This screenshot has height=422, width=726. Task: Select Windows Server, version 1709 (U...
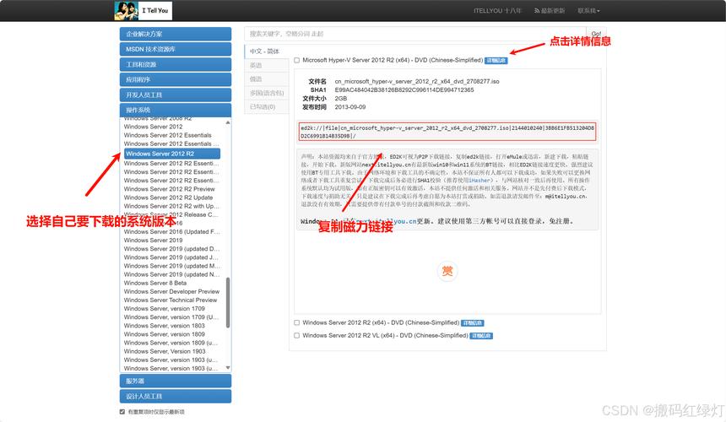pos(171,317)
